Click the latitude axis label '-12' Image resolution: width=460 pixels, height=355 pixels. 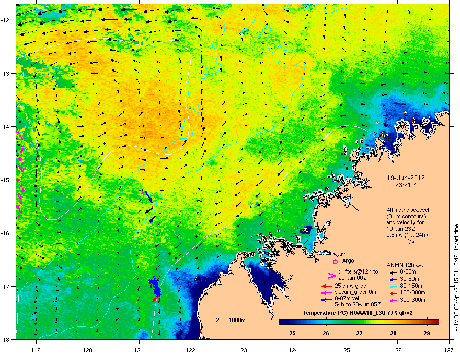[x=6, y=20]
